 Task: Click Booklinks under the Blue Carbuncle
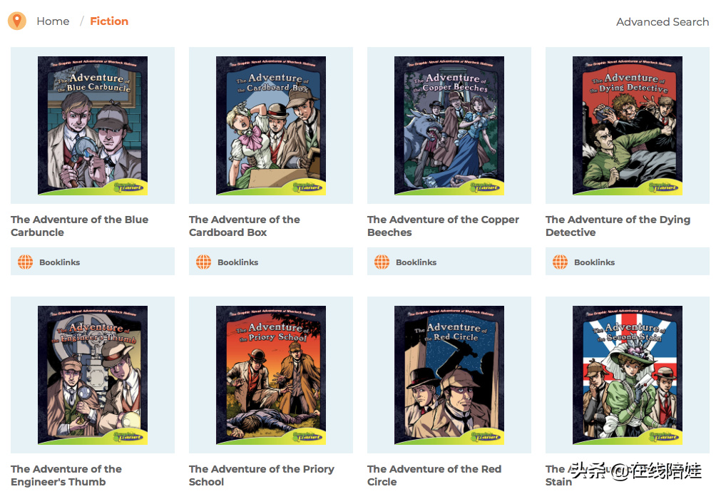[59, 262]
